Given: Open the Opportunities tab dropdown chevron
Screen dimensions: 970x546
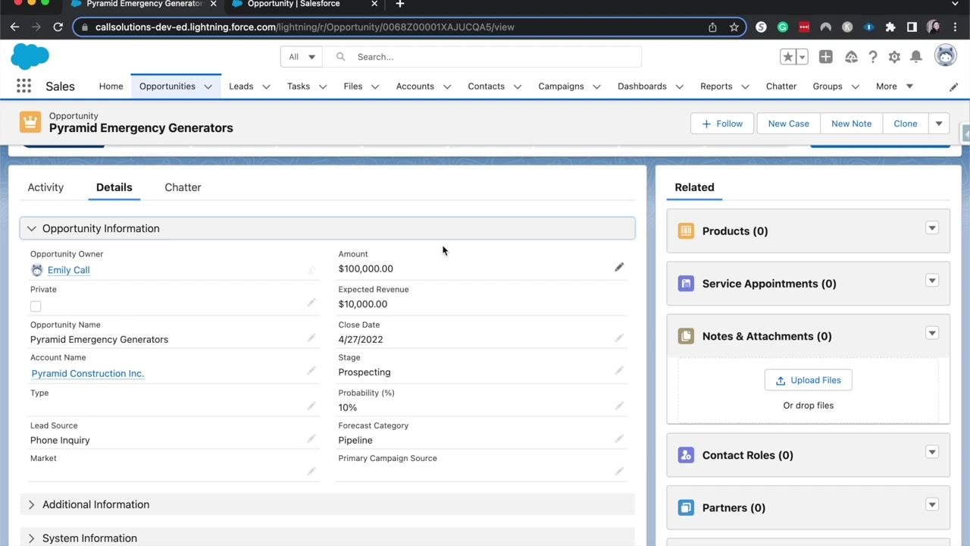Looking at the screenshot, I should [208, 86].
